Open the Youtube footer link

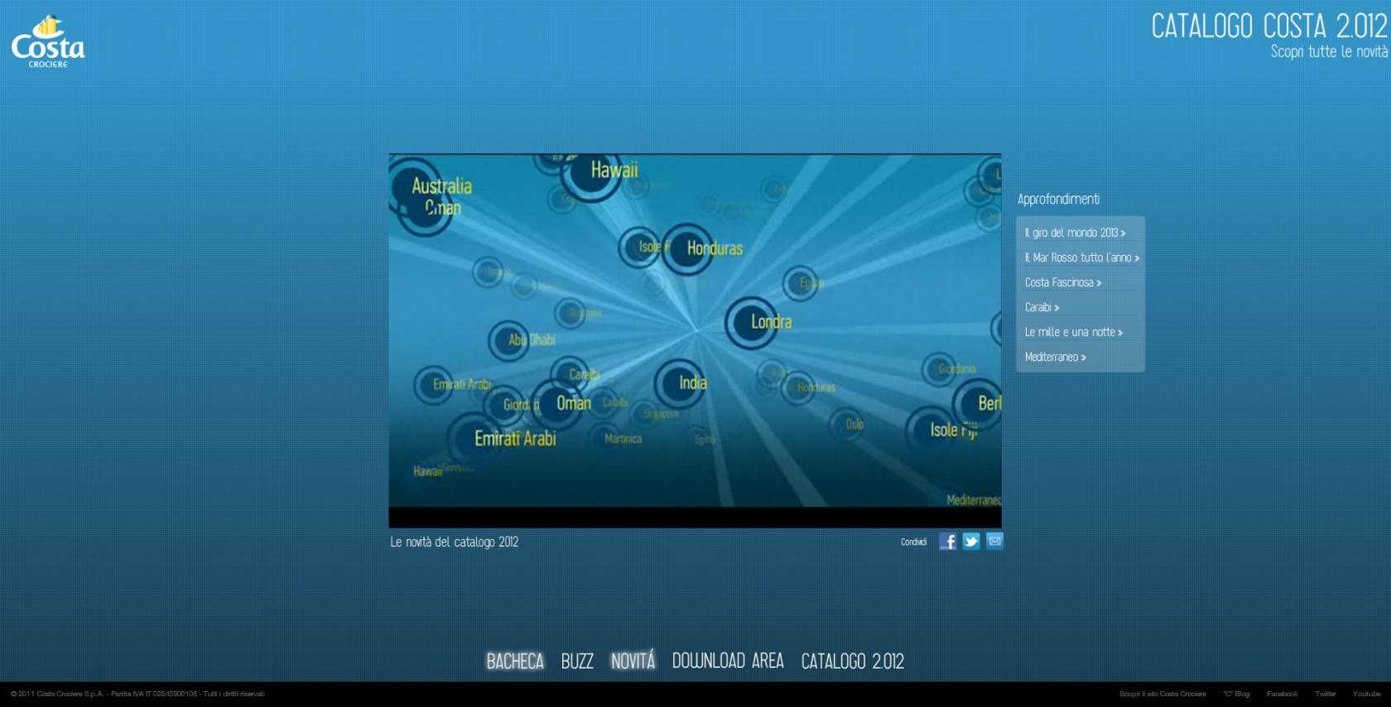(1367, 694)
